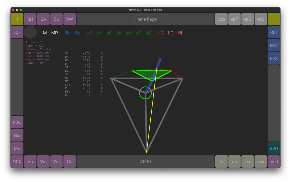The width and height of the screenshot is (291, 182).
Task: Click the D0X button
Action: (17, 161)
